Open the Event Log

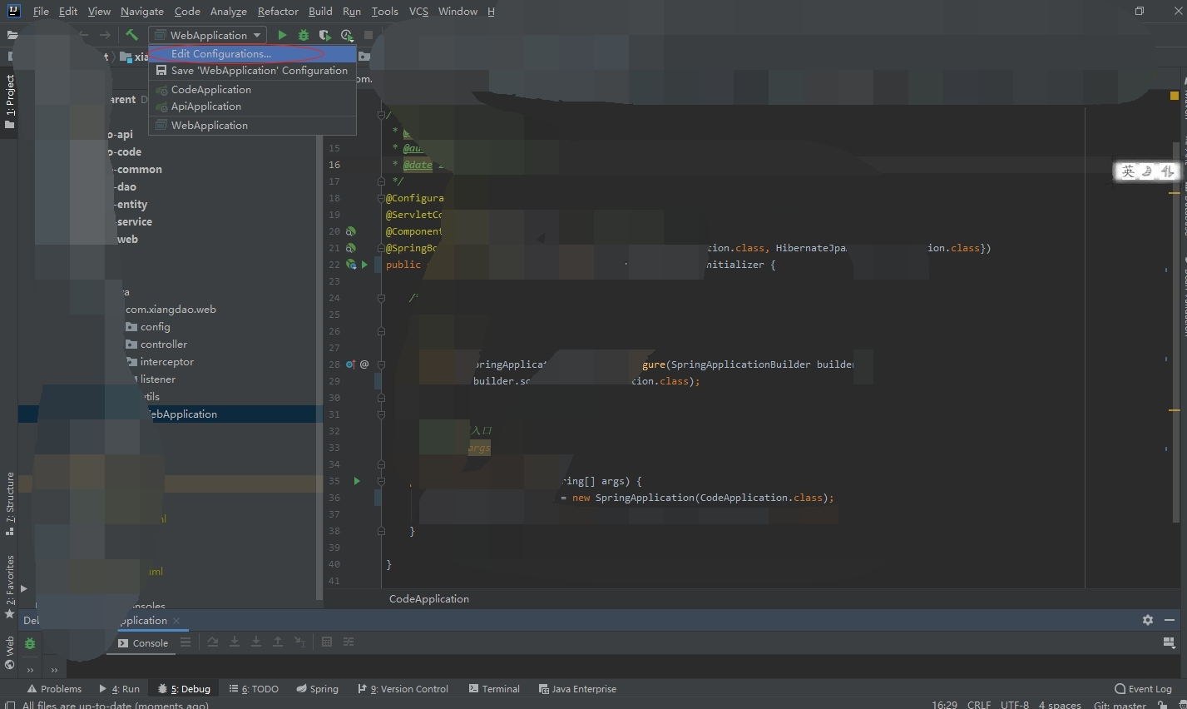[x=1143, y=689]
